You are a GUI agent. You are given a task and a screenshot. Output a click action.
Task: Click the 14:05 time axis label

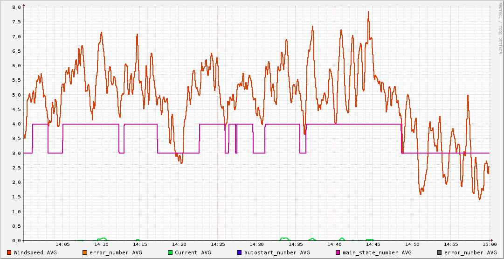62,244
